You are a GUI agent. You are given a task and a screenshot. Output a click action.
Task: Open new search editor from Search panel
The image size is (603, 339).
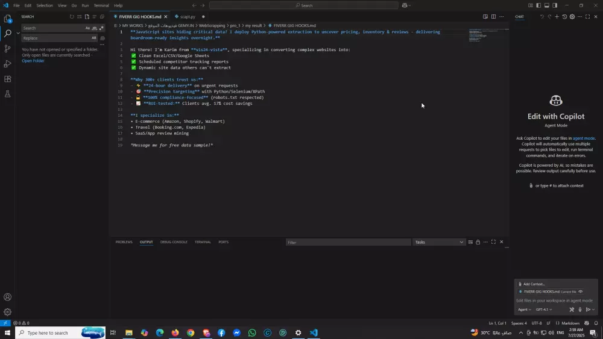pos(87,17)
